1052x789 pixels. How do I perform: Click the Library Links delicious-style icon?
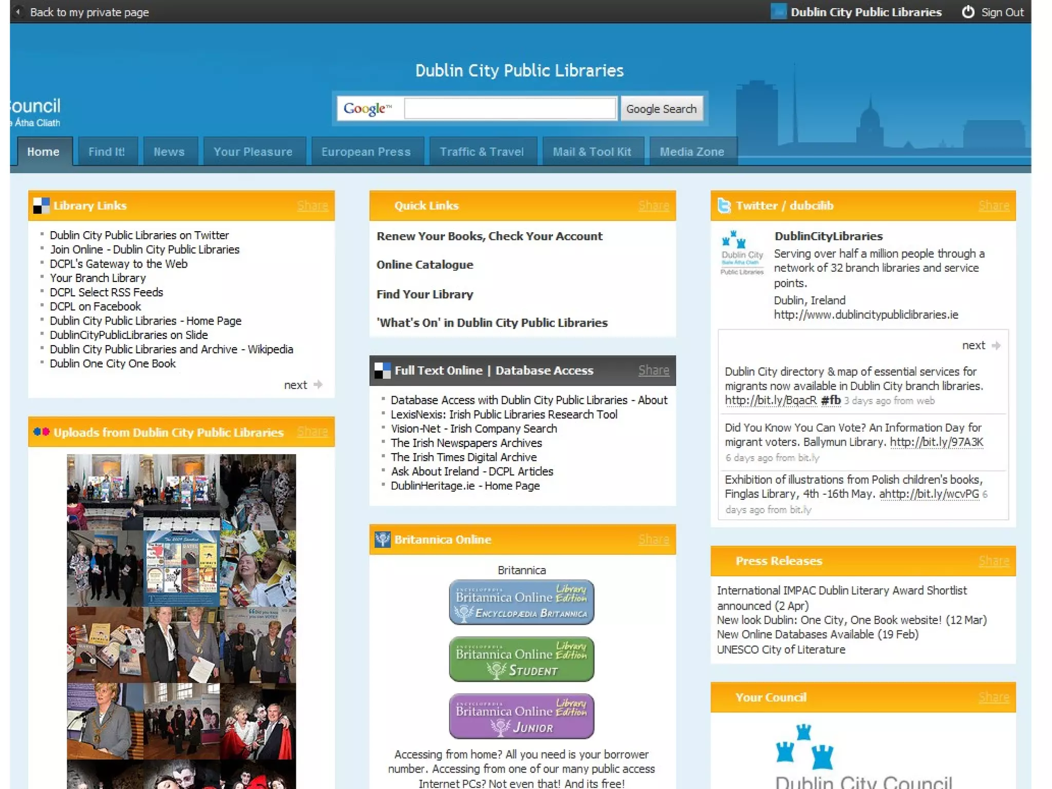[41, 205]
